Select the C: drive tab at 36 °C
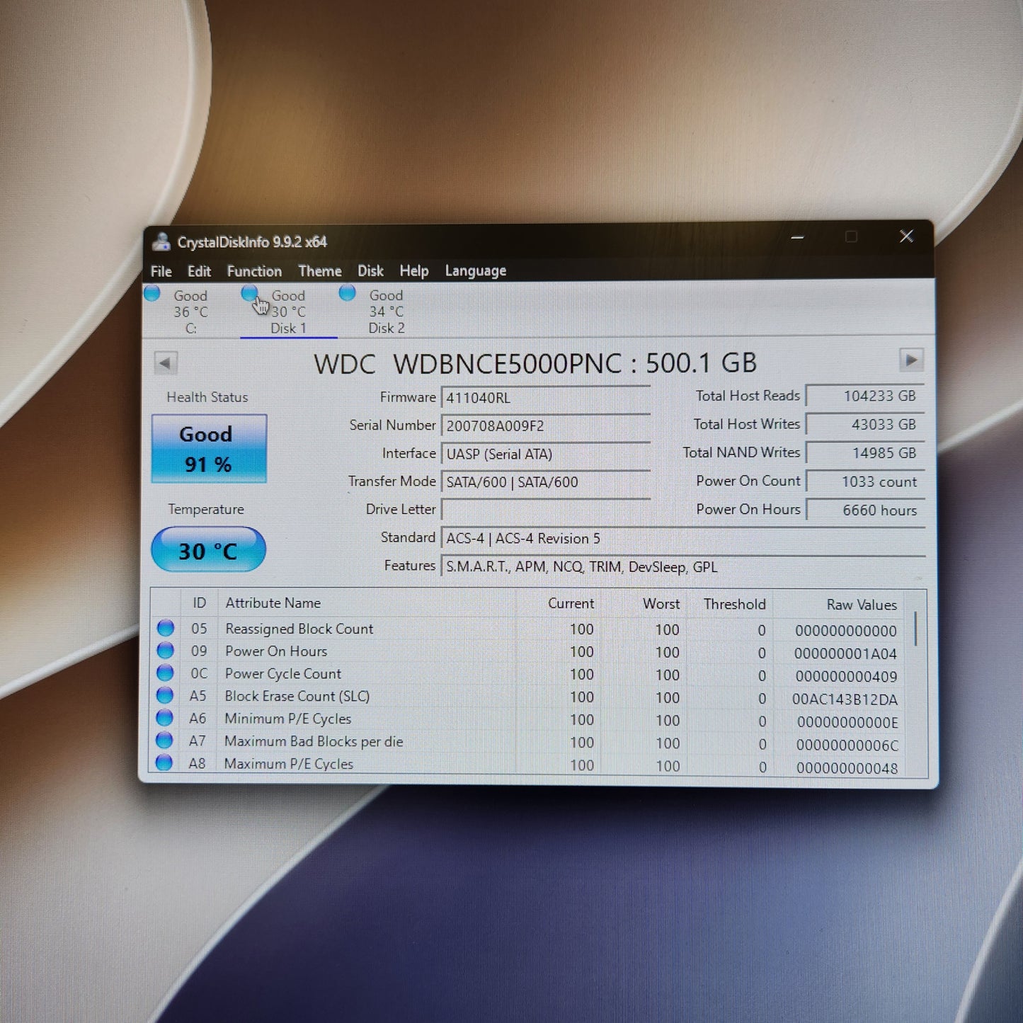This screenshot has width=1023, height=1023. (190, 312)
